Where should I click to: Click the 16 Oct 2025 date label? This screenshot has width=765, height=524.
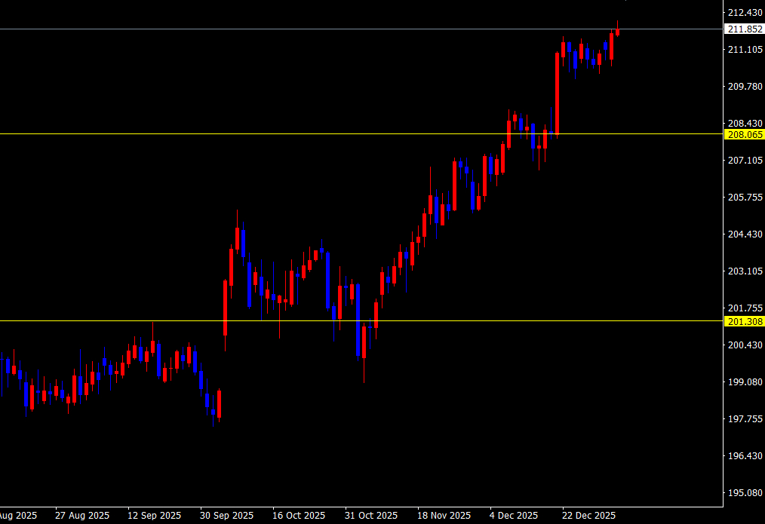pos(299,515)
